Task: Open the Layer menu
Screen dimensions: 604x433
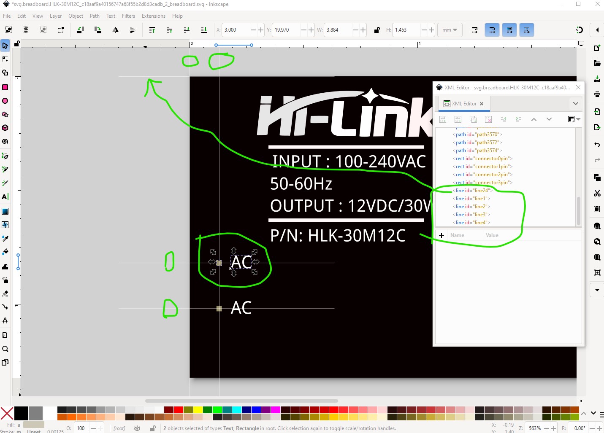Action: point(56,16)
